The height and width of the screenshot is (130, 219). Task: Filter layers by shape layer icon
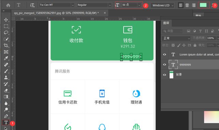[x=206, y=31]
